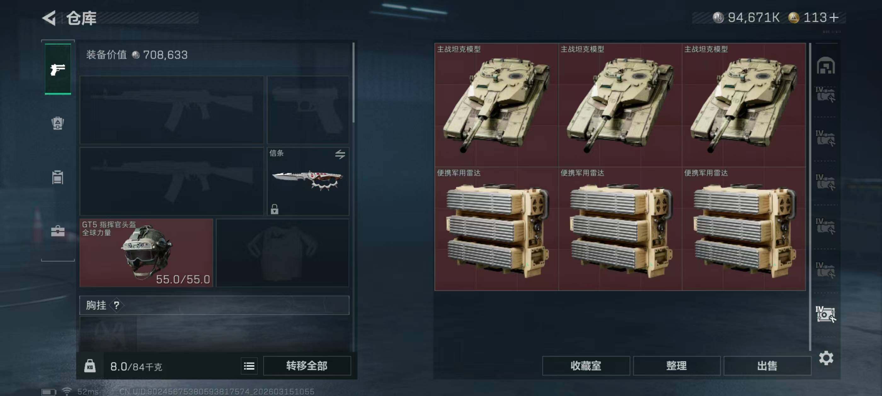Select the main stash house icon at top
The image size is (882, 396).
coord(826,65)
